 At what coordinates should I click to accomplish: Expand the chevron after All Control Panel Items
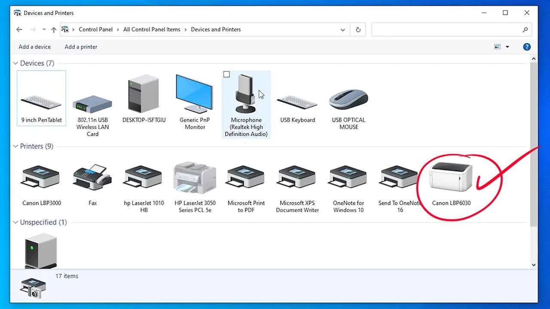point(186,30)
